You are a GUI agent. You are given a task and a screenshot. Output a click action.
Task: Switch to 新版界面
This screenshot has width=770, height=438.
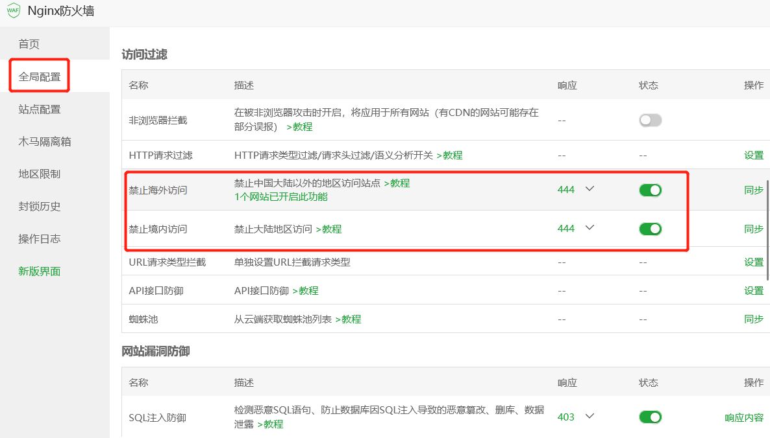coord(40,271)
